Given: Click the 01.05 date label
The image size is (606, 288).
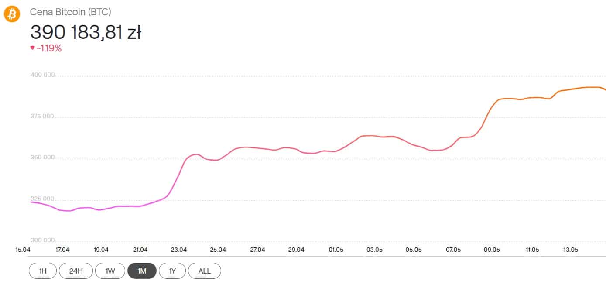Looking at the screenshot, I should click(x=336, y=250).
